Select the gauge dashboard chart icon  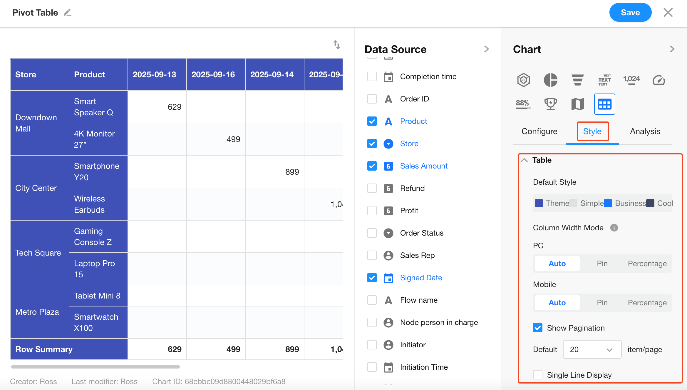pos(658,80)
